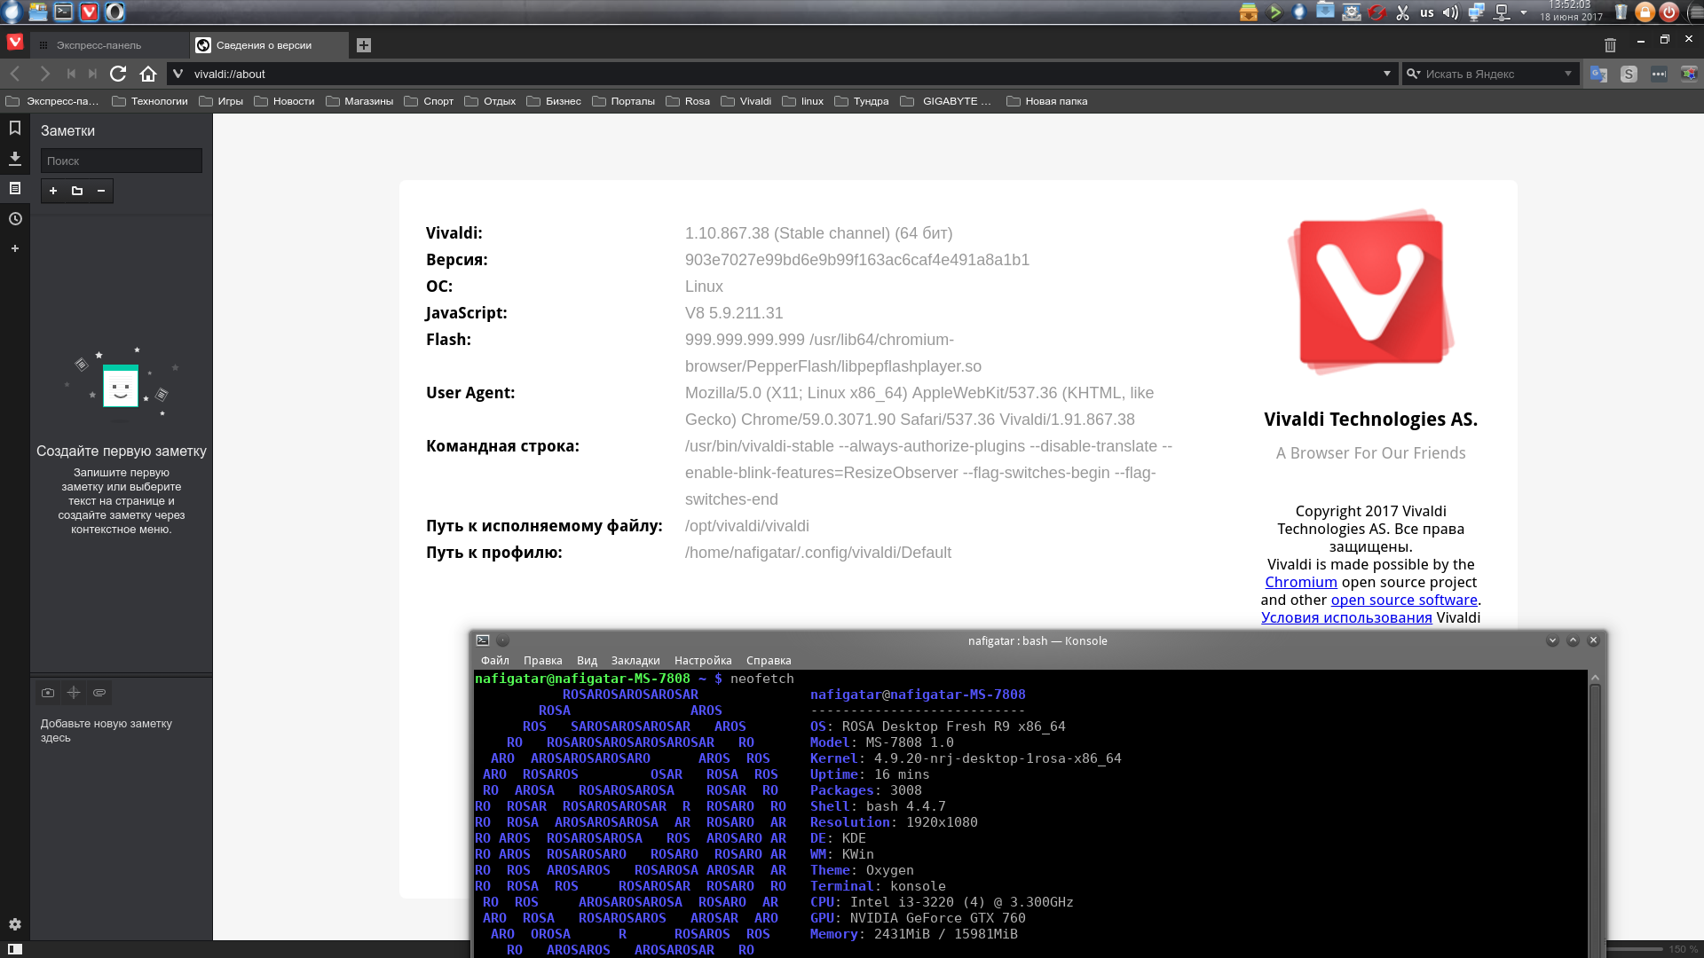Reload the current page
Image resolution: width=1704 pixels, height=958 pixels.
click(x=118, y=74)
